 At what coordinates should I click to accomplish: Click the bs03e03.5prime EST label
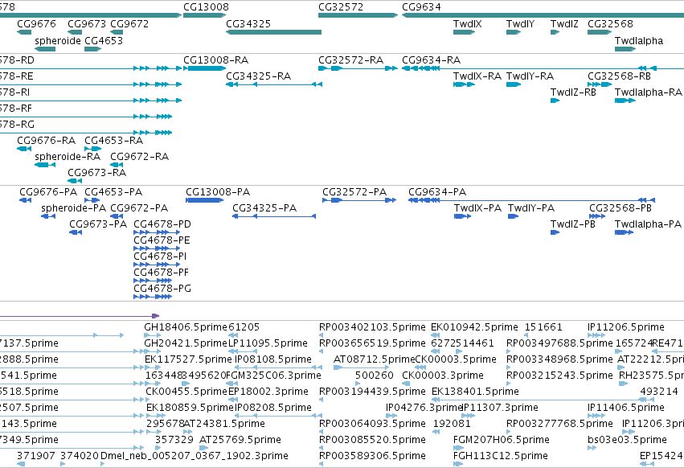627,440
